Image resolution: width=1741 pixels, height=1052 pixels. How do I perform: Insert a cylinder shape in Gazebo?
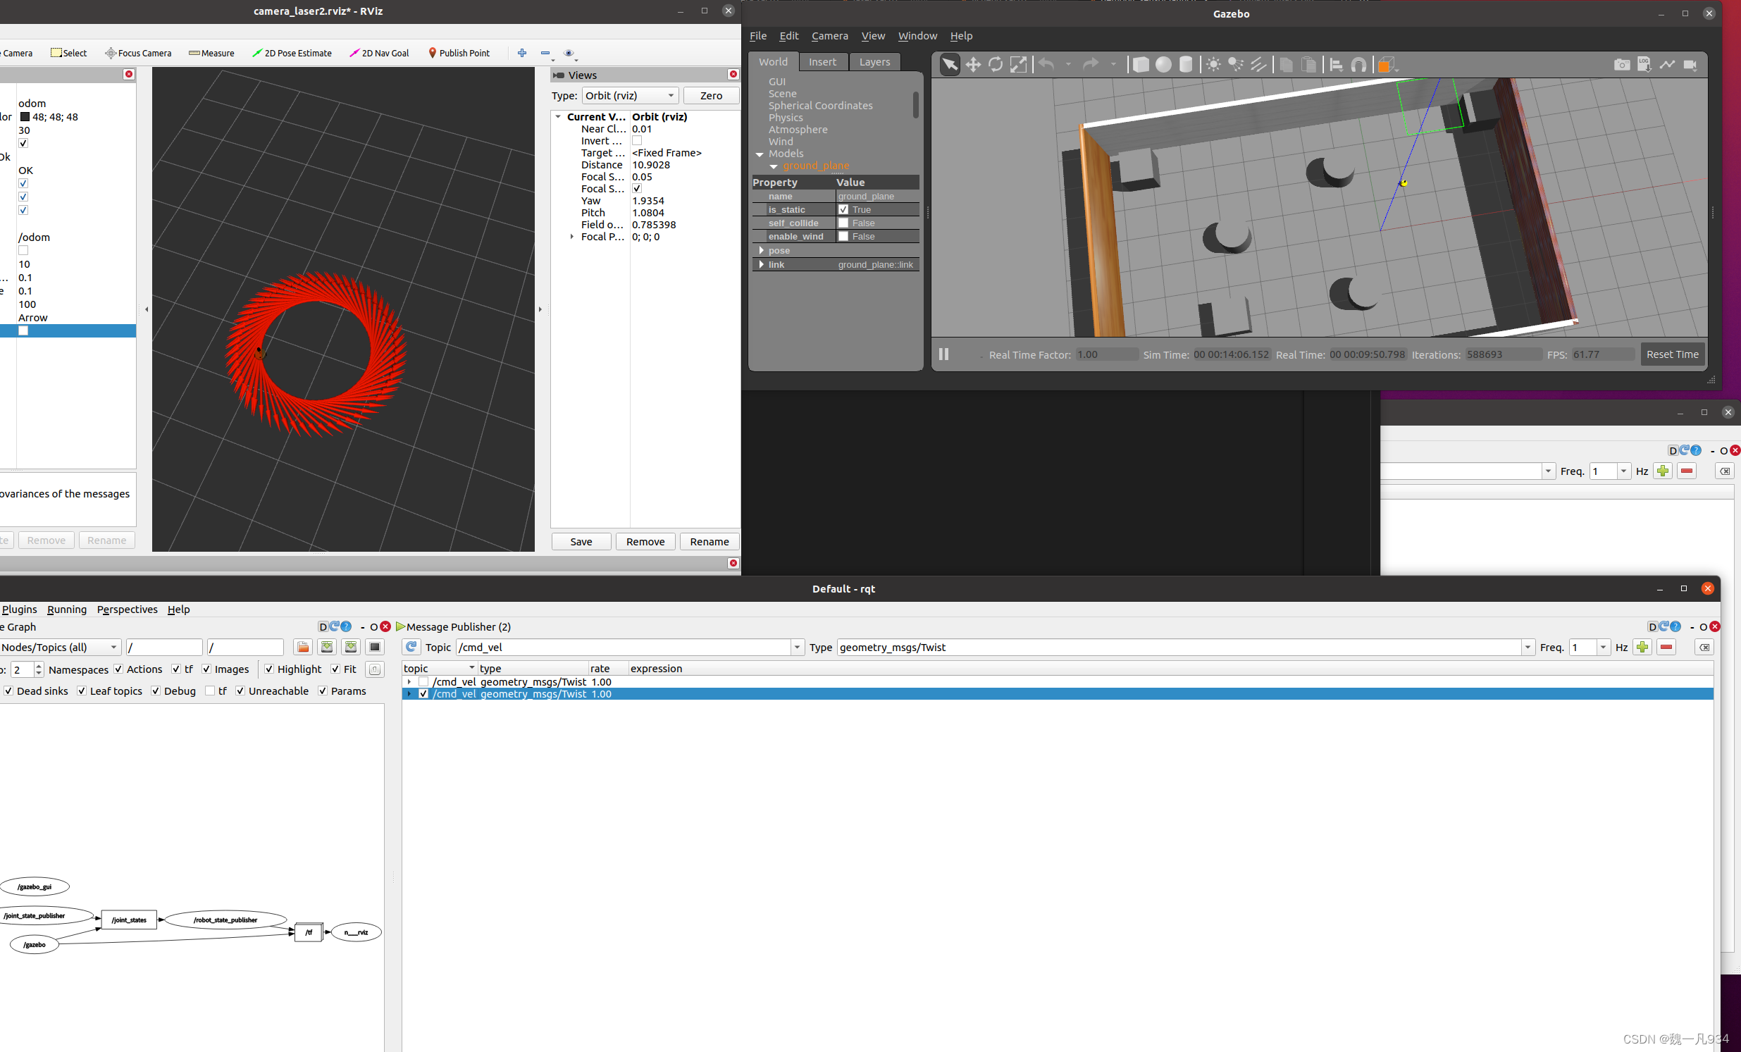pos(1186,65)
